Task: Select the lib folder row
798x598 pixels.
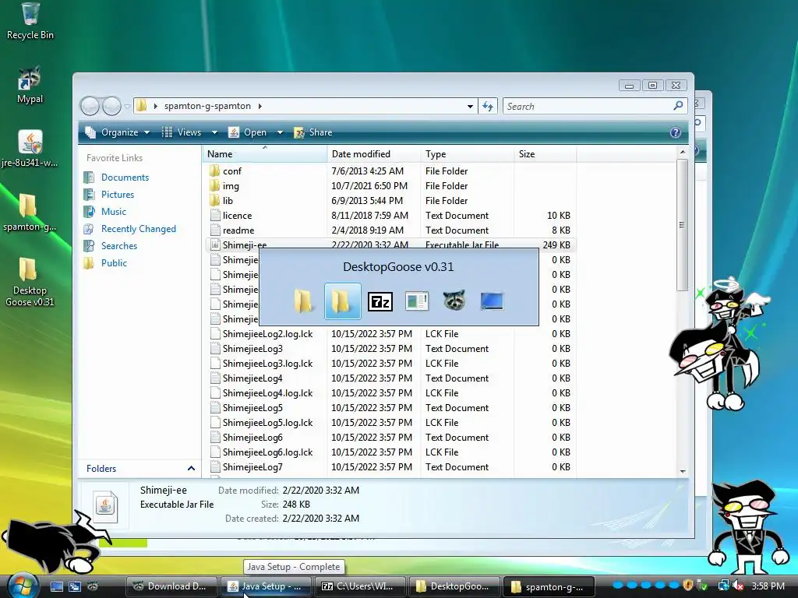Action: pyautogui.click(x=392, y=200)
